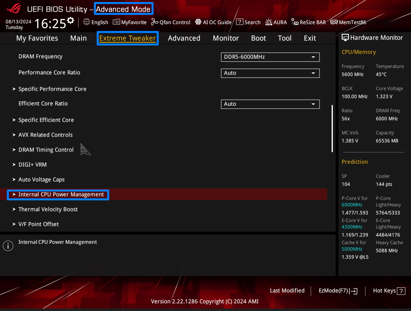The width and height of the screenshot is (411, 311).
Task: Click the 08/13/2024 date text
Action: tap(19, 22)
